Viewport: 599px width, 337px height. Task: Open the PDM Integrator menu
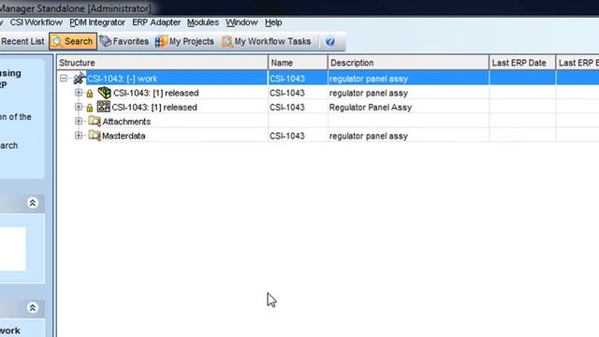point(97,22)
